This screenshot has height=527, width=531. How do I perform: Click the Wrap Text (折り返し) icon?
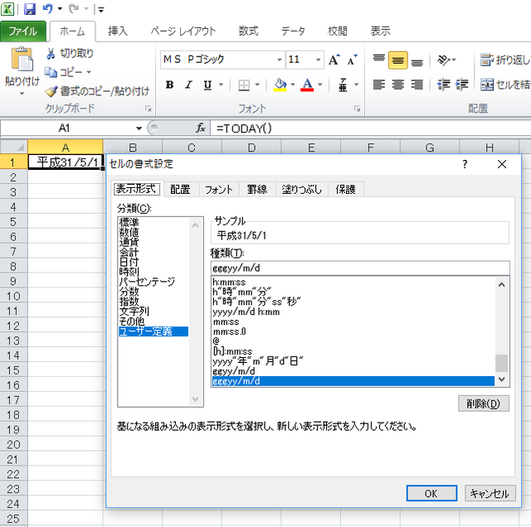487,60
